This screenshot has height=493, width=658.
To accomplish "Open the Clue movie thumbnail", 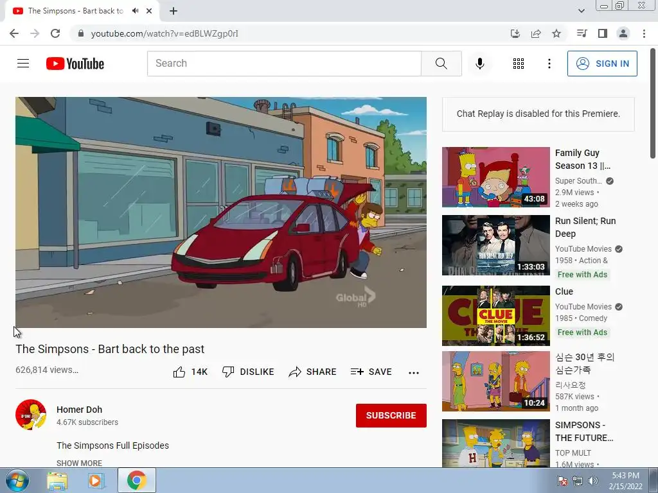I will coord(495,316).
